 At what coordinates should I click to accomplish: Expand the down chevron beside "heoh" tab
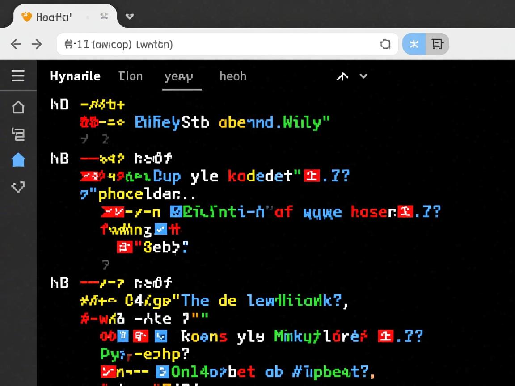pos(363,76)
